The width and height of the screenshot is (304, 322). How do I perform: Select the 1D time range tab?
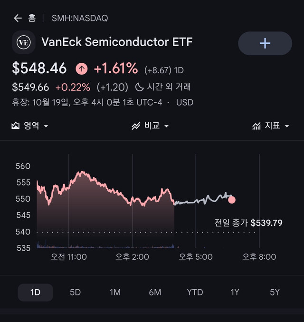[x=35, y=293]
